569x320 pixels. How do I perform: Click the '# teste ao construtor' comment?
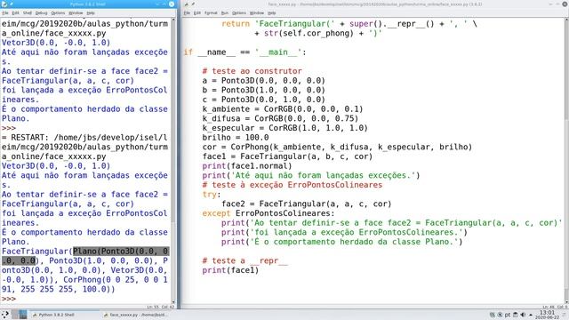click(x=252, y=71)
